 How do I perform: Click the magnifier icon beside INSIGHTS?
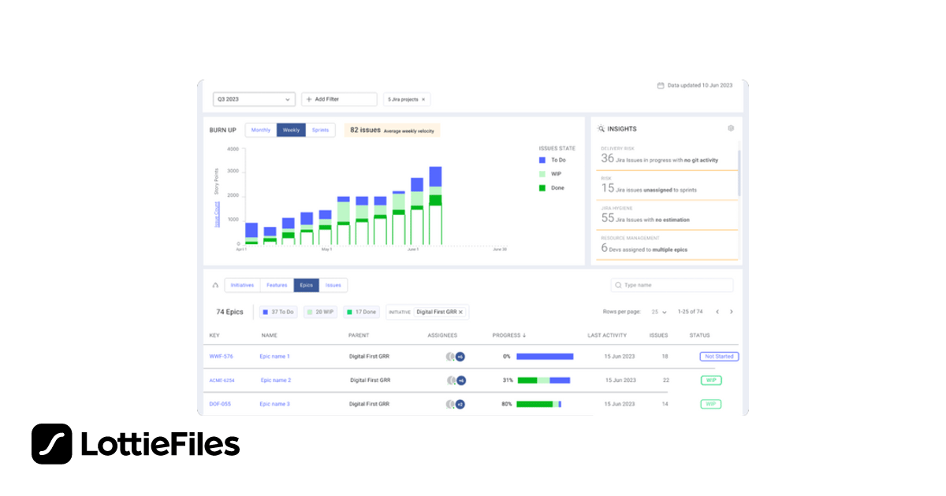(x=601, y=128)
